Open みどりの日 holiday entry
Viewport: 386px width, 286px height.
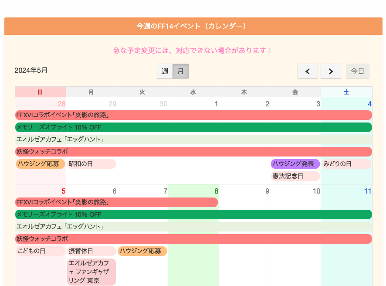point(346,164)
